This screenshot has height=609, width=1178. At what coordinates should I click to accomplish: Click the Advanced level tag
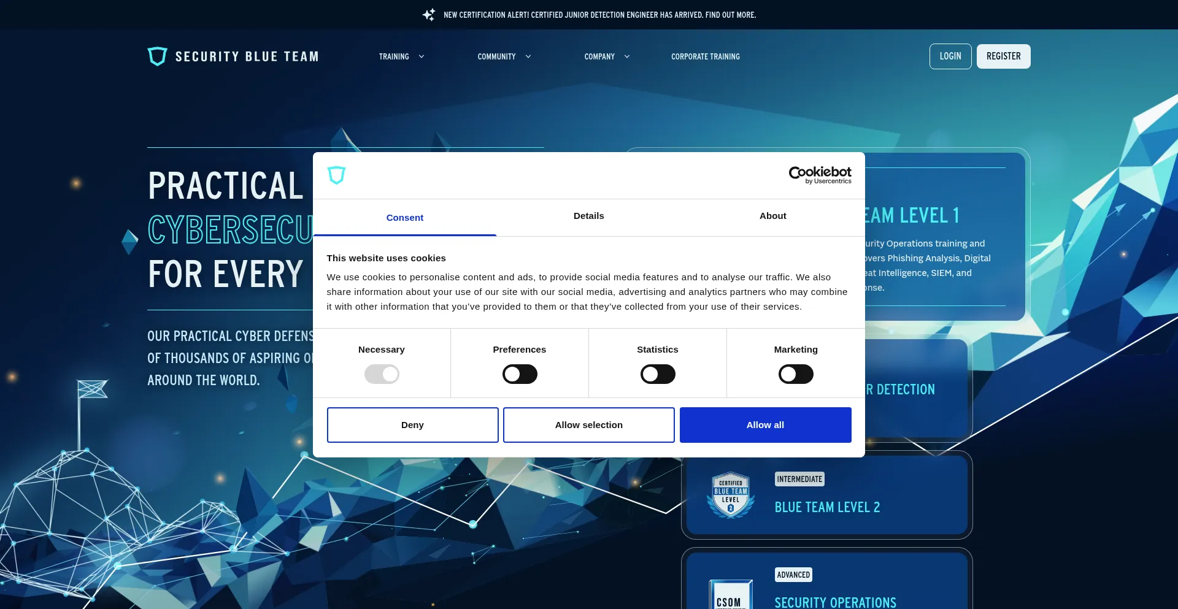(x=793, y=575)
